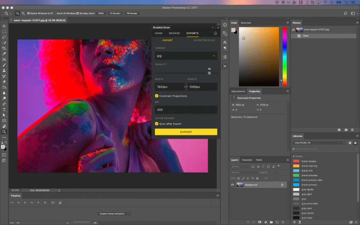Switch to the Swatches tab

[x=246, y=22]
